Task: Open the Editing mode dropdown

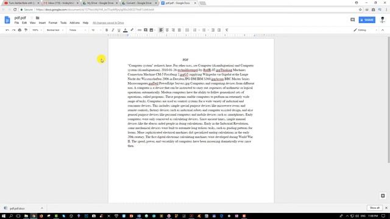Action: coord(366,30)
